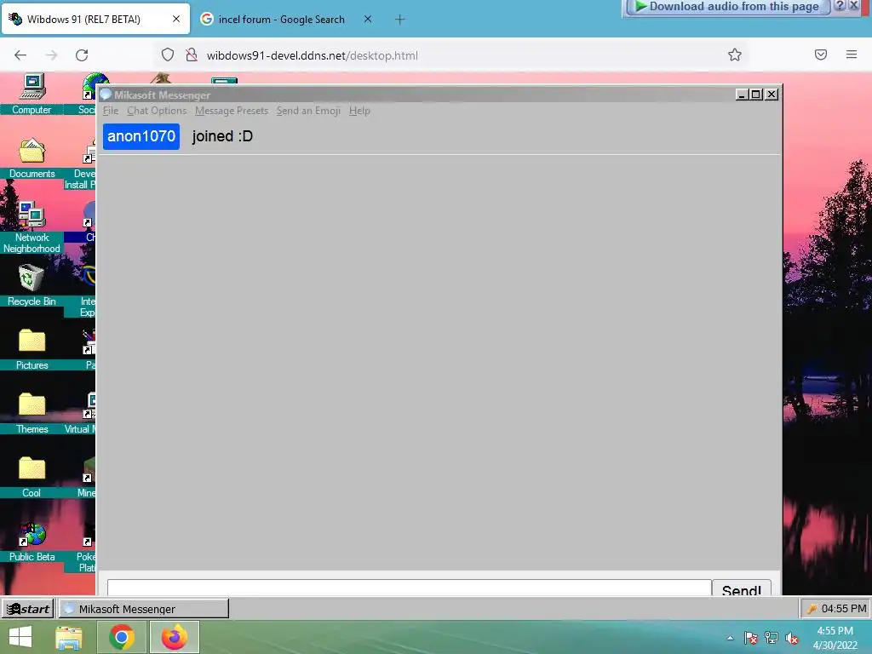Screen dimensions: 872x654
Task: Open the Chat Options menu
Action: [157, 111]
